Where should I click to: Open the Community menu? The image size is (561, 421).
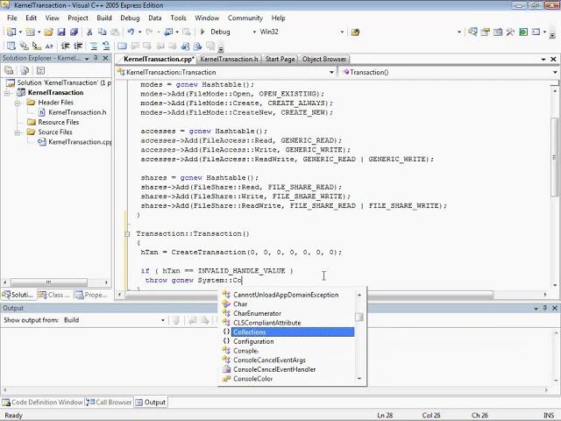click(x=245, y=18)
